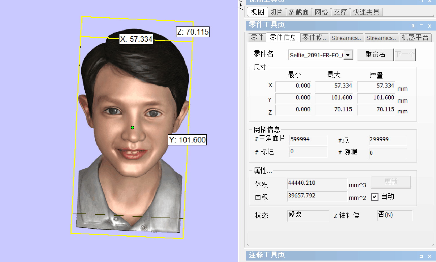Viewport: 436px width, 262px height.
Task: Click the X: 57.334 dimension label
Action: 136,39
